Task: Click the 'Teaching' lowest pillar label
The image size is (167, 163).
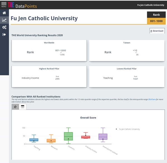Action: [108, 78]
